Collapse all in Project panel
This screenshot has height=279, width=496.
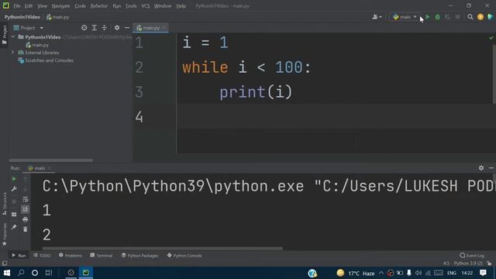[105, 28]
